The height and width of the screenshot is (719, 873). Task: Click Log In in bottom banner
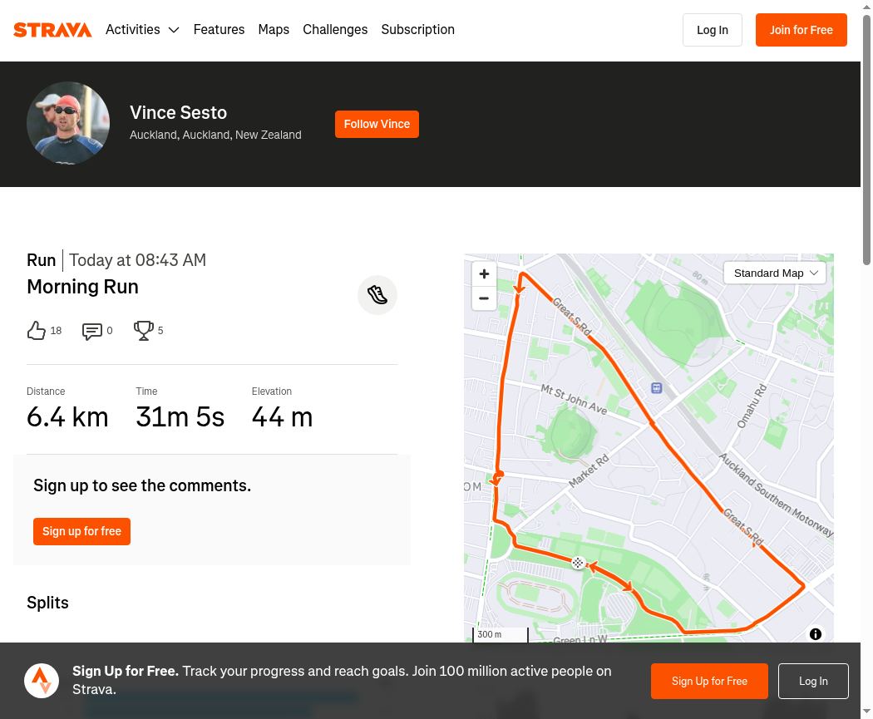click(813, 681)
